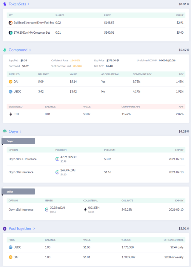Viewport: 191px width, 267px height.
Task: Click the odds value 1 / 389,782
Action: pos(128,257)
